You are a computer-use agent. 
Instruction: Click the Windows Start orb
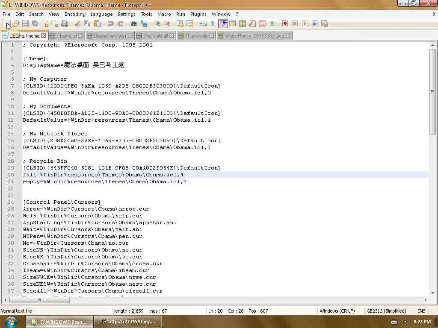[10, 322]
